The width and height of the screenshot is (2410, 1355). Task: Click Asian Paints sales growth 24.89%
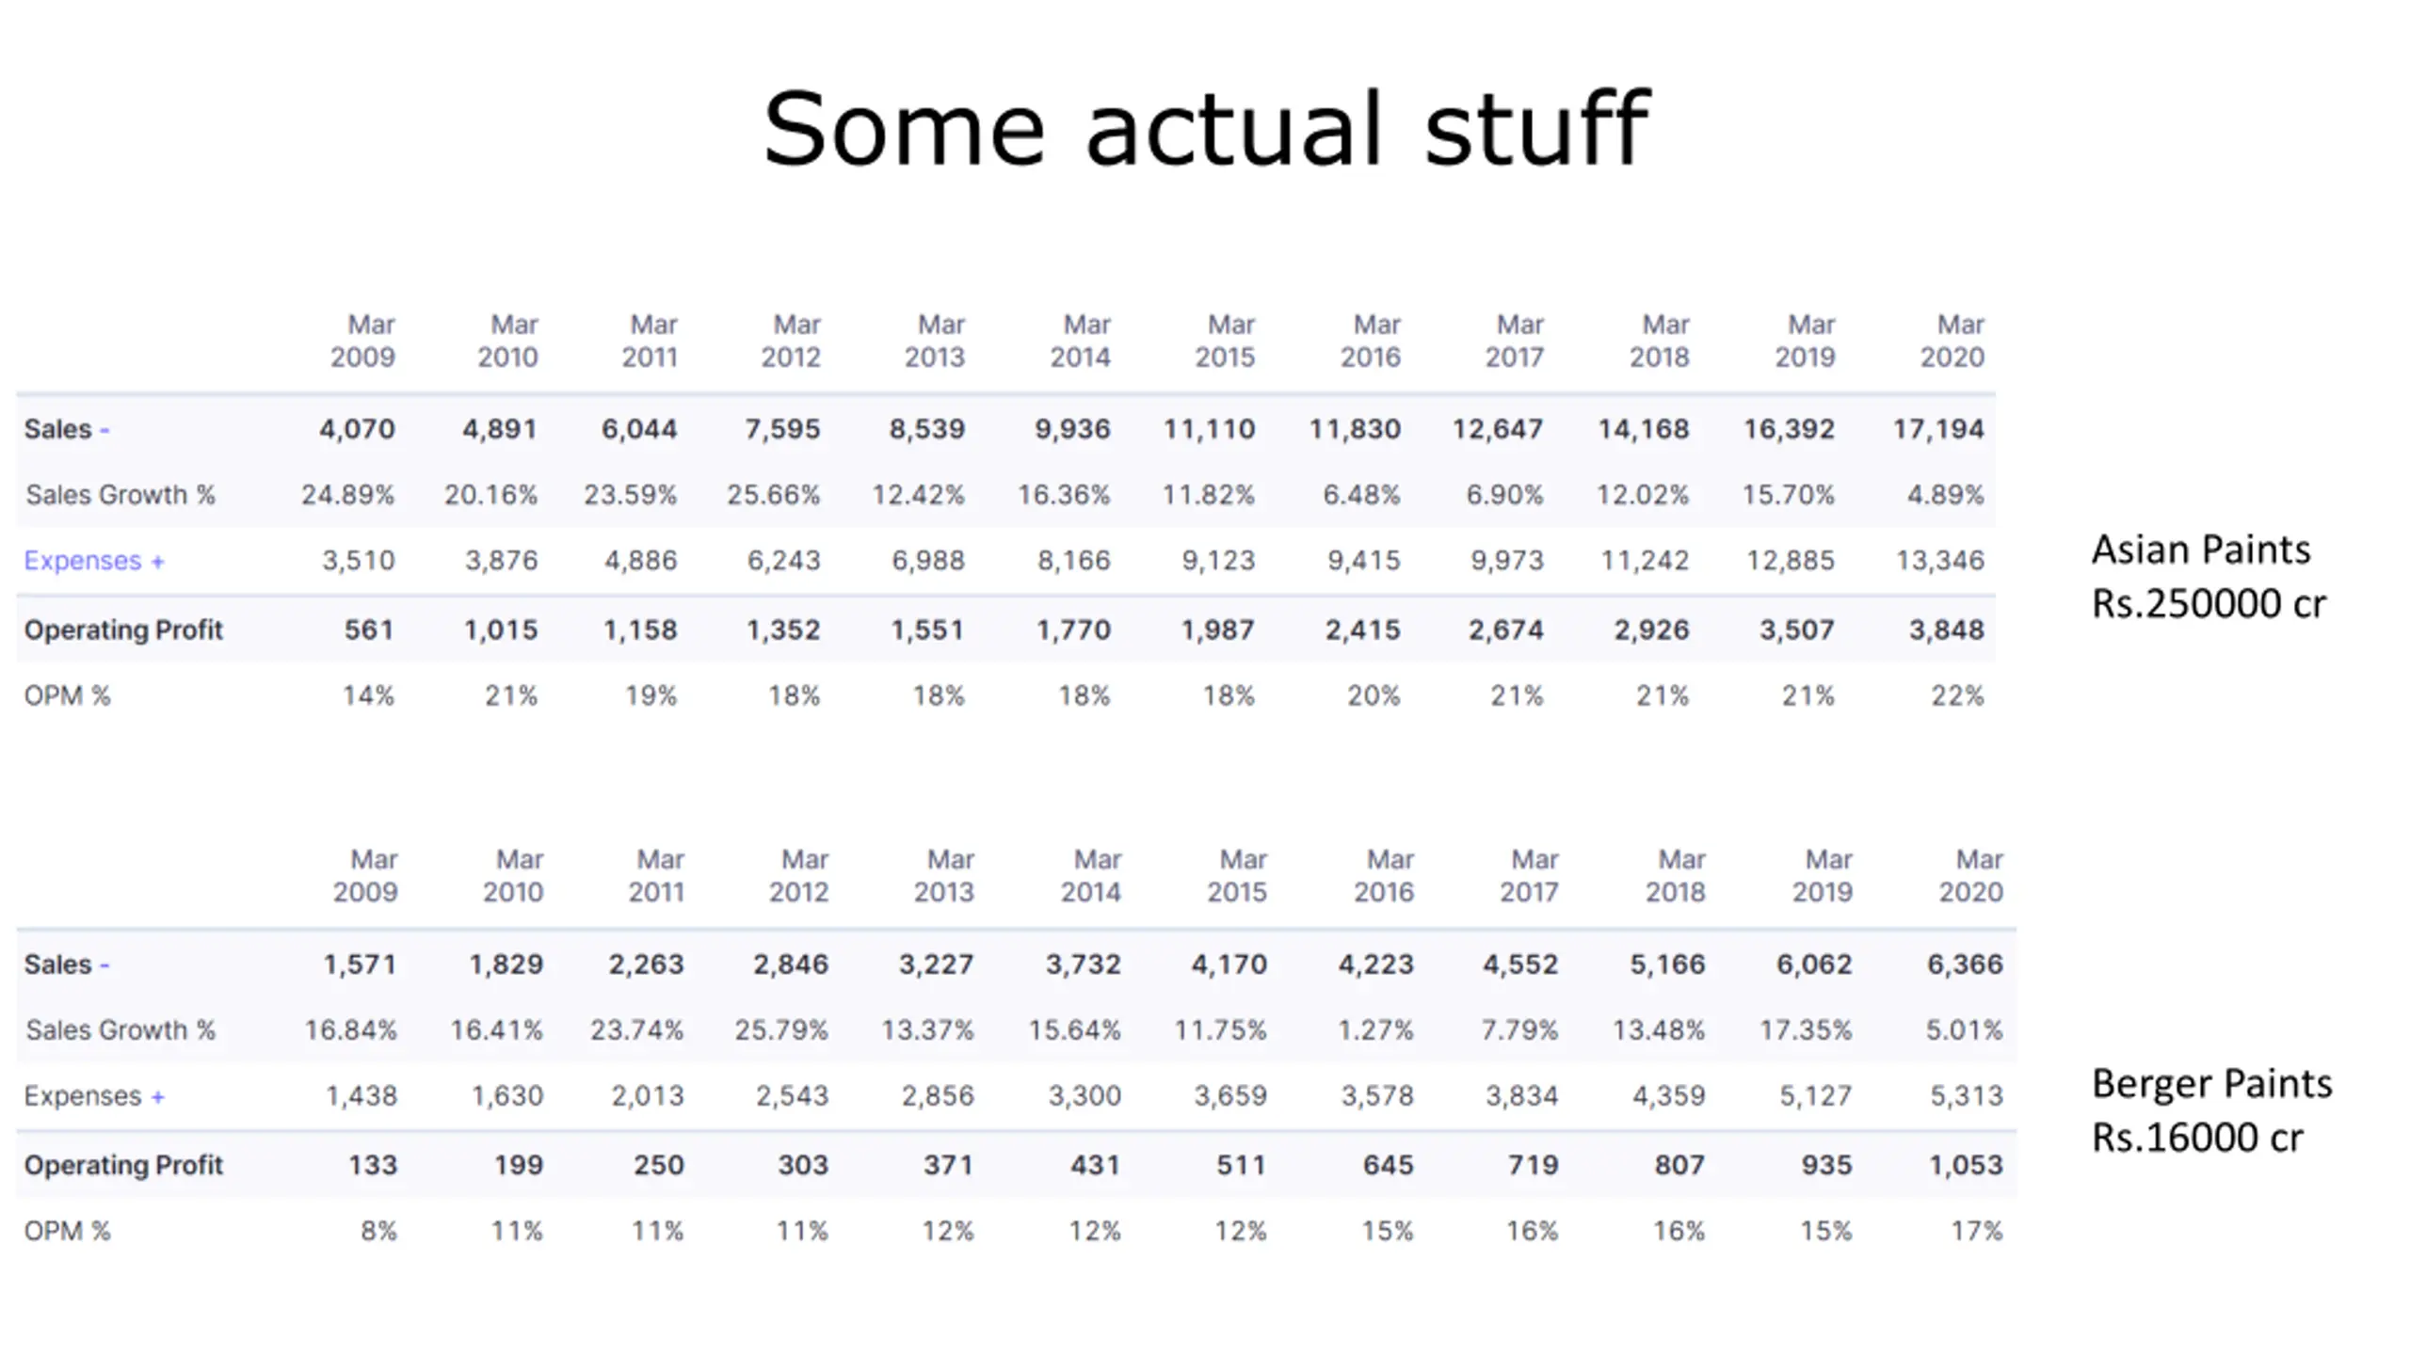pyautogui.click(x=347, y=495)
